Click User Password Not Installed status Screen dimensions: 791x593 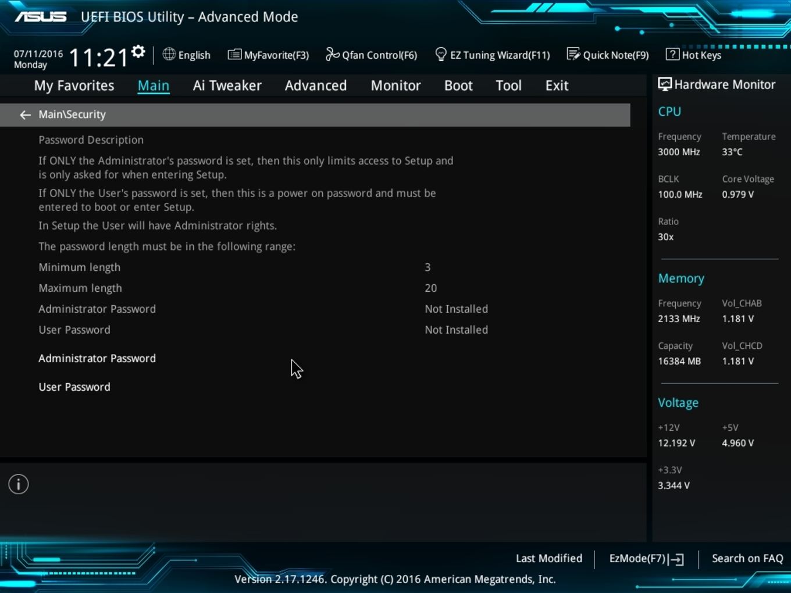[456, 330]
